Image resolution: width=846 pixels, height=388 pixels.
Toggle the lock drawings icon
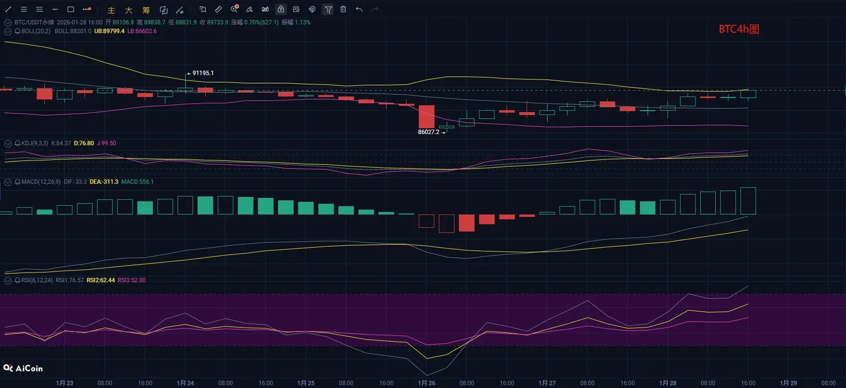click(x=281, y=9)
